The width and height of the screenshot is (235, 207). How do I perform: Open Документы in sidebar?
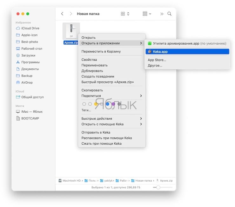[27, 69]
